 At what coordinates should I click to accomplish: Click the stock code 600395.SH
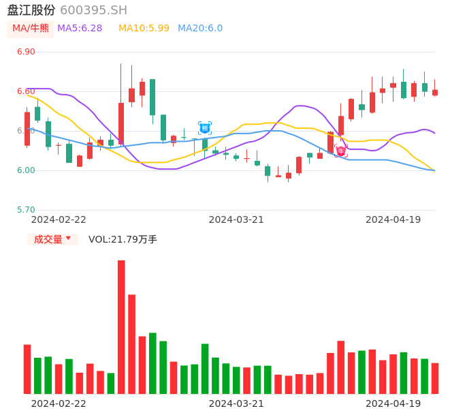click(94, 10)
